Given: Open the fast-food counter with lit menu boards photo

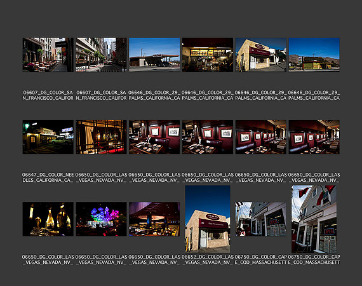Looking at the screenshot, I should pos(208,55).
